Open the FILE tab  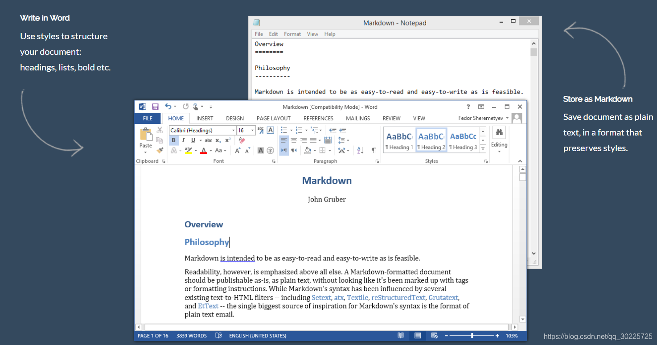(x=148, y=118)
